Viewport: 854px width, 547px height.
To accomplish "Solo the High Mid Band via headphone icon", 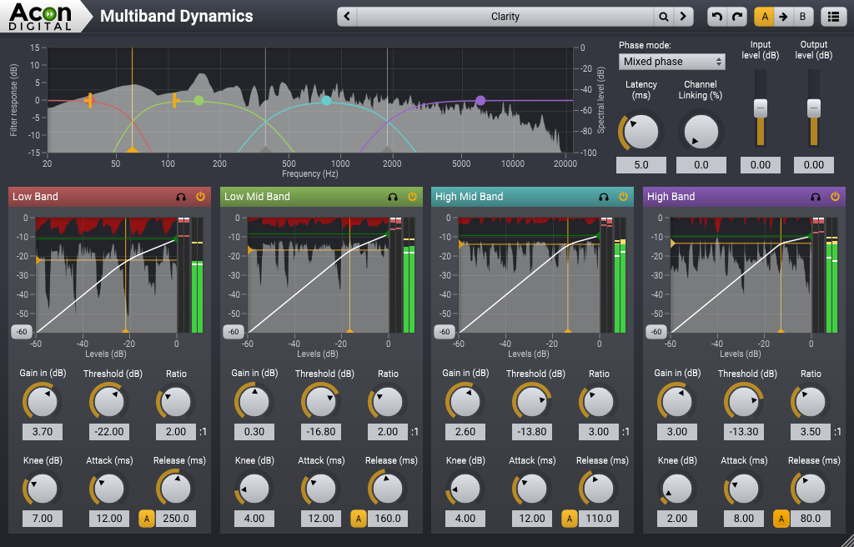I will [603, 197].
